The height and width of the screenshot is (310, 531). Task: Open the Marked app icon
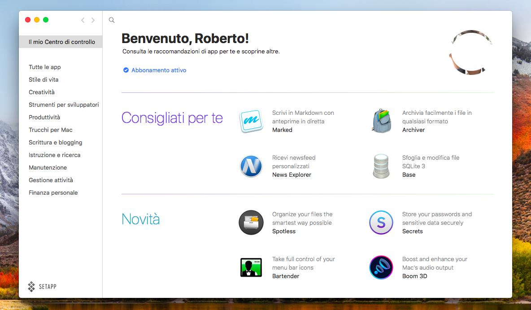(250, 121)
